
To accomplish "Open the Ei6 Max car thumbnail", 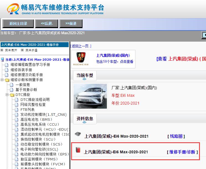I will click(90, 96).
